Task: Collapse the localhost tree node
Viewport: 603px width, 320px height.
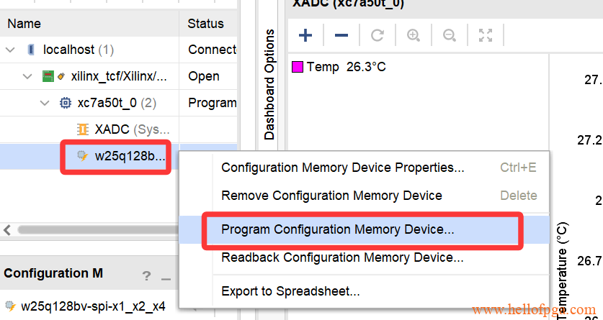Action: pos(10,50)
